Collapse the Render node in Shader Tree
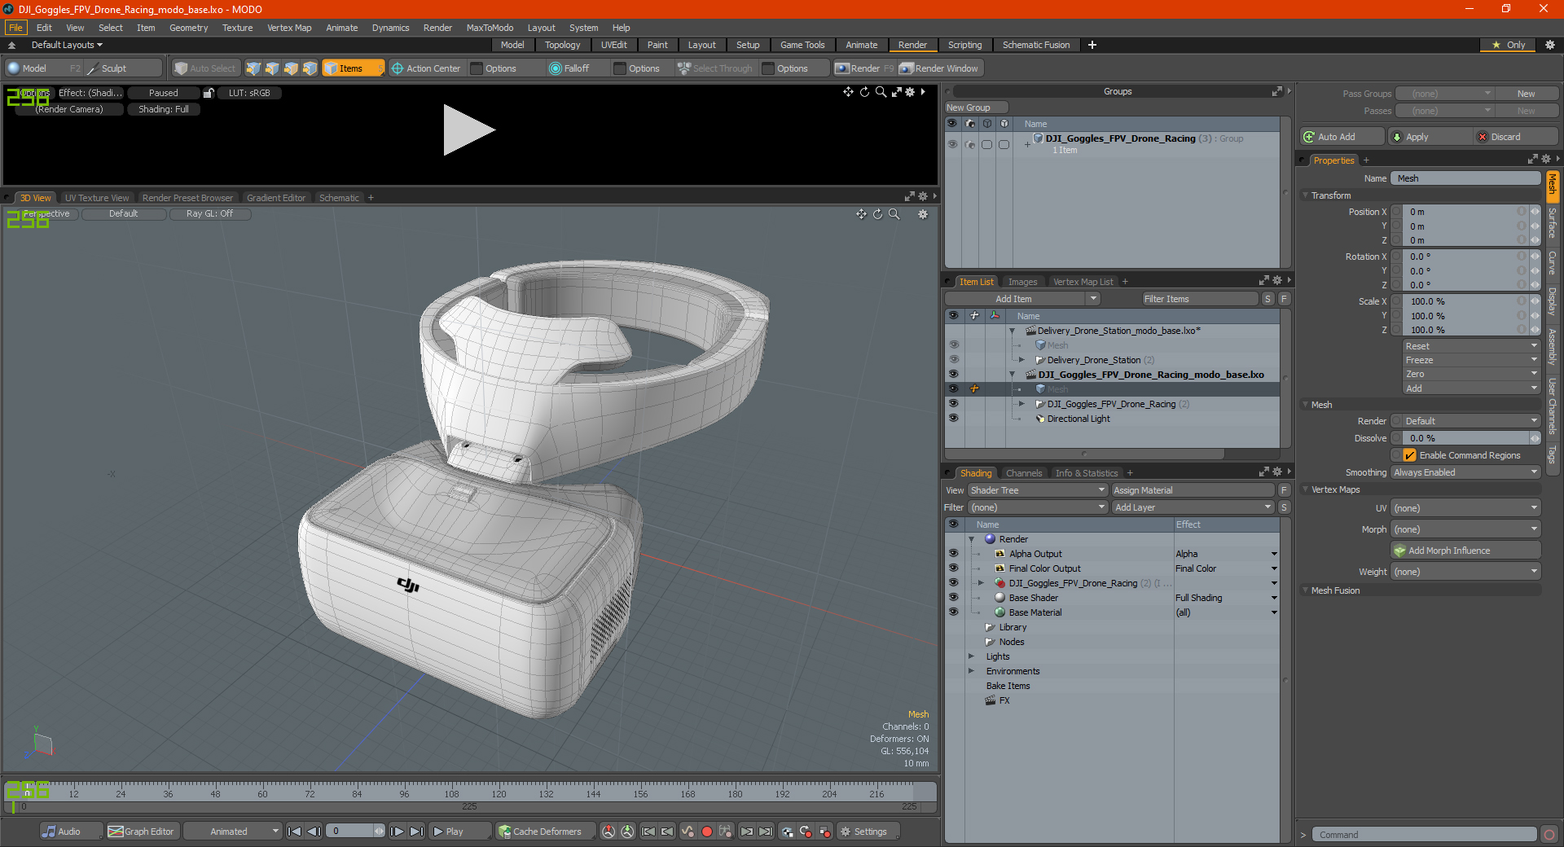Image resolution: width=1564 pixels, height=847 pixels. tap(971, 539)
